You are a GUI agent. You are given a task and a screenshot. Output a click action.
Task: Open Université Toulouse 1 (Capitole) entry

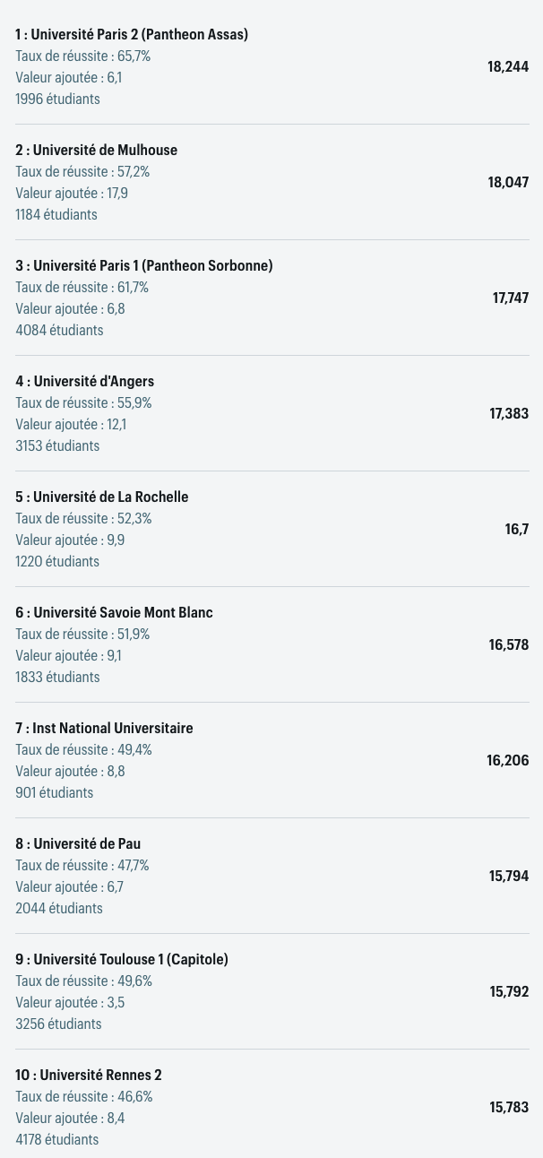coord(122,960)
